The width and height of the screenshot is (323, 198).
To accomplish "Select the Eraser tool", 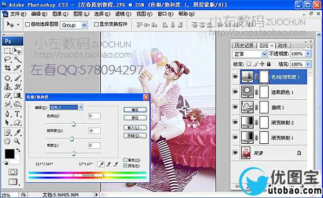I will pos(8,95).
